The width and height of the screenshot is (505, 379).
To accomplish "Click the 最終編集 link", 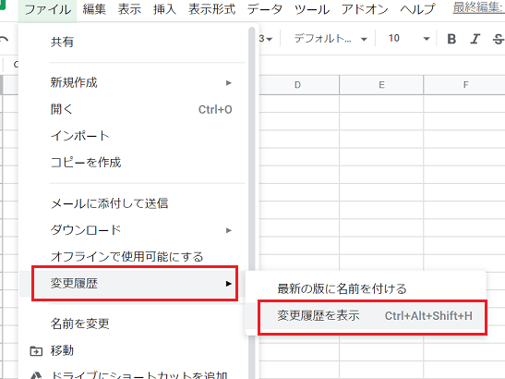I will (478, 7).
